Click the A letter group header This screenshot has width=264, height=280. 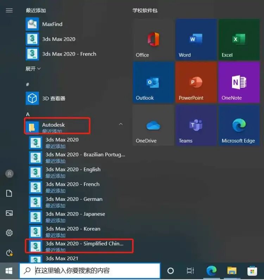pos(28,114)
